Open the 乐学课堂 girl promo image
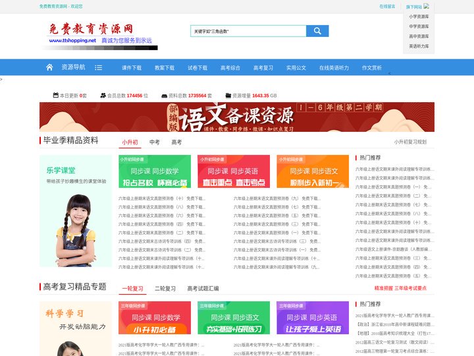This screenshot has width=474, height=356. point(76,211)
